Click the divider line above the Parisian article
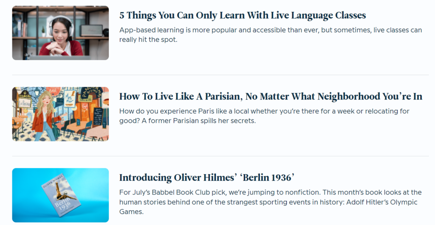Screen dimensions: 435x225 [220, 75]
